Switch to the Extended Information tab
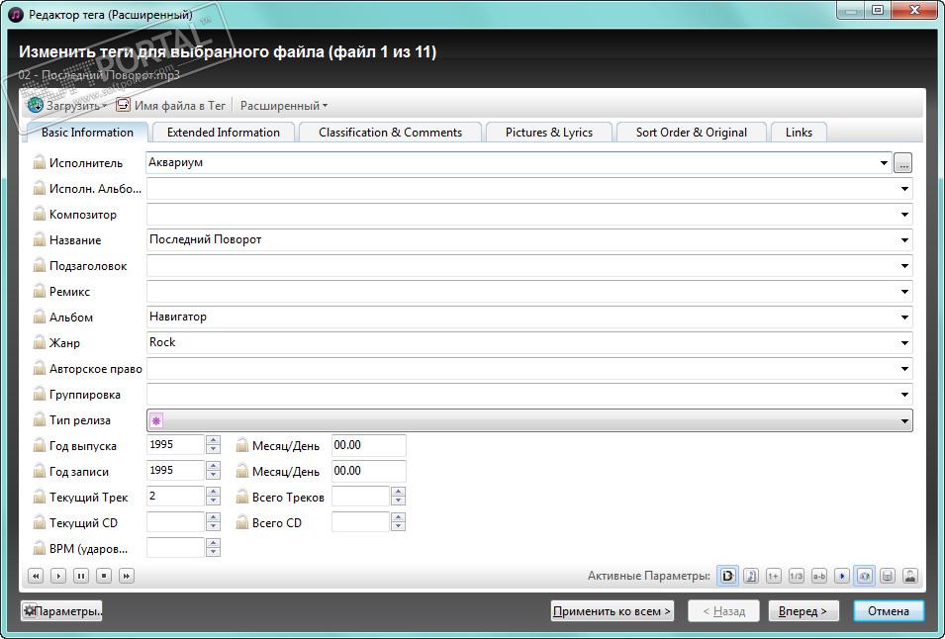Screen dimensions: 945x639 tap(224, 133)
